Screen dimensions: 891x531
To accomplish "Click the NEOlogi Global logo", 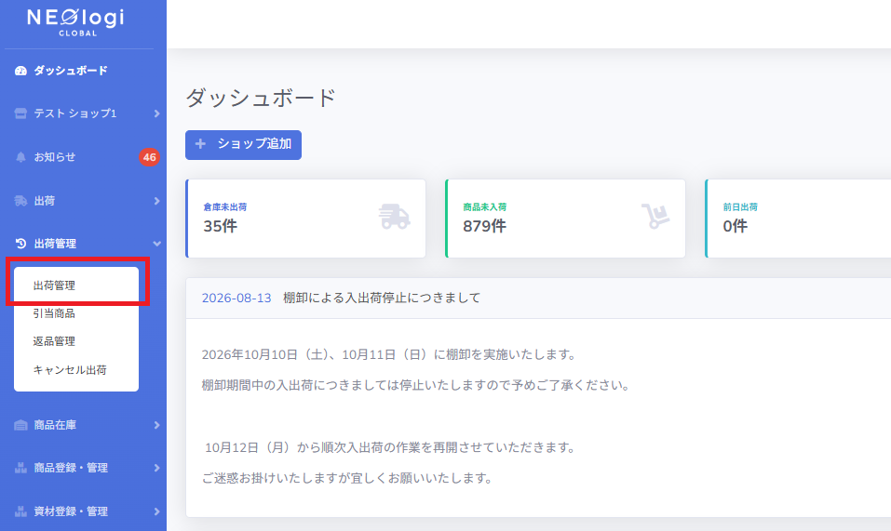I will 75,22.
